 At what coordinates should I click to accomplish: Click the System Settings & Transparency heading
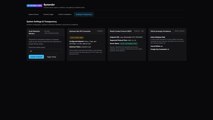[x=41, y=21]
